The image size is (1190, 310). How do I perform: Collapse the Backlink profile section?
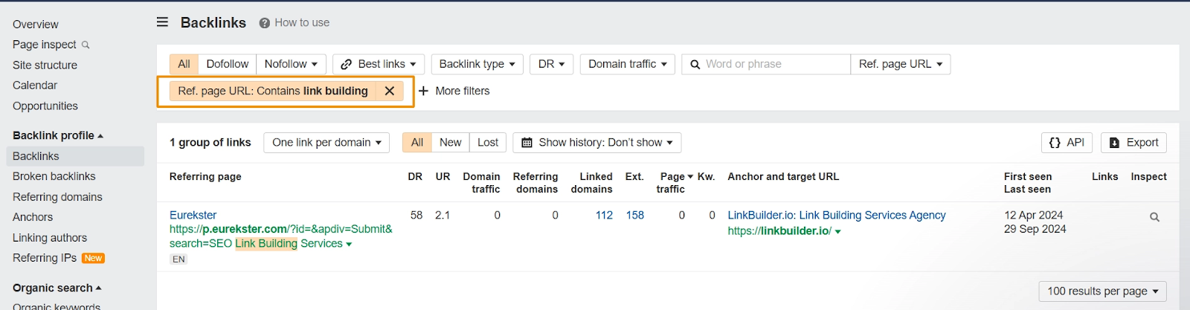tap(58, 135)
